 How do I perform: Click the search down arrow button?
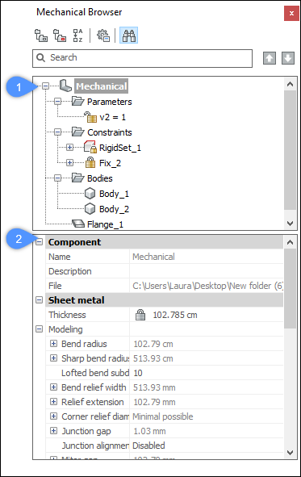coord(288,58)
